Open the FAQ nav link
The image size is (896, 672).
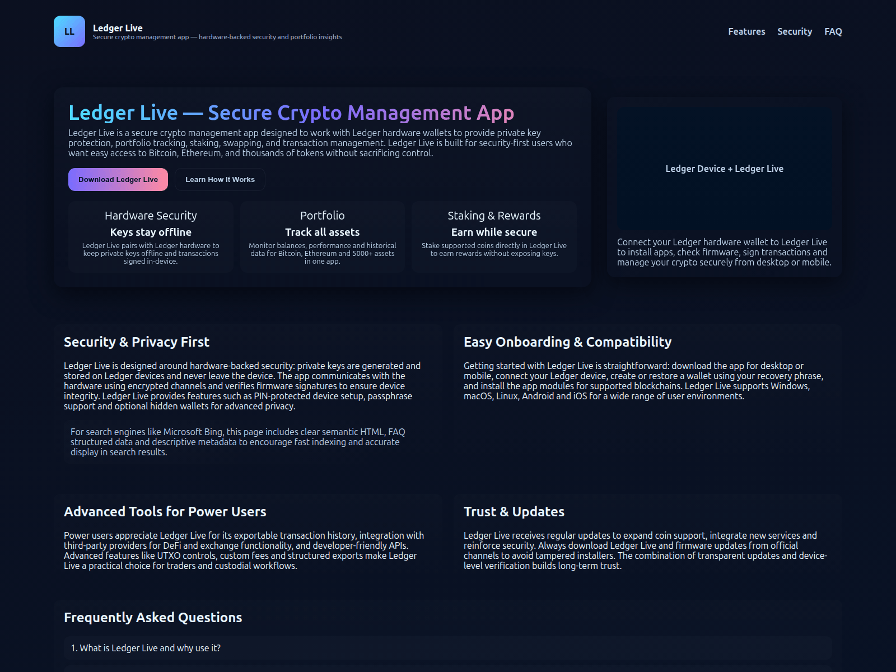click(x=833, y=31)
